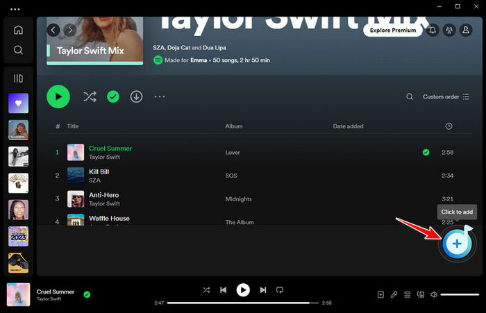This screenshot has height=313, width=486.
Task: Sort by the duration clock icon column
Action: 449,126
